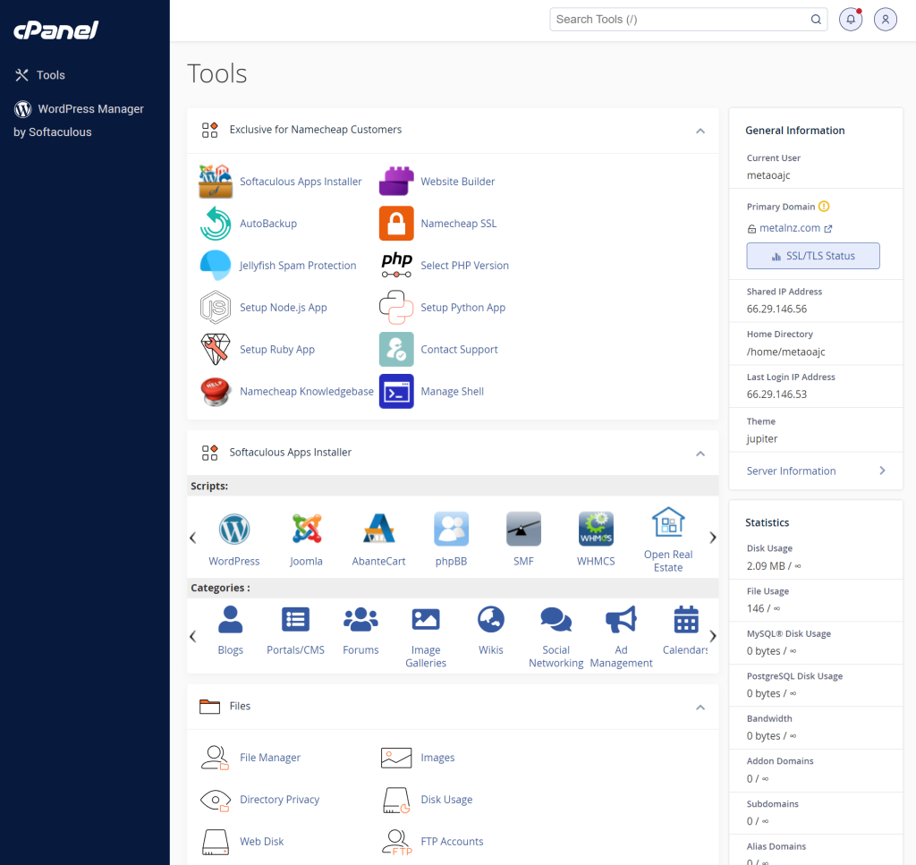This screenshot has height=865, width=916.
Task: Open the Blogs category icon
Action: coord(231,620)
